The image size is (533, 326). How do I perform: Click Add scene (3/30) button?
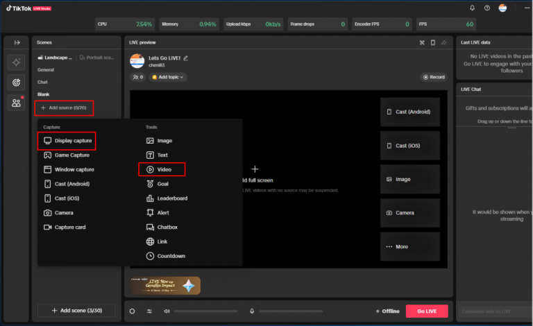coord(76,310)
